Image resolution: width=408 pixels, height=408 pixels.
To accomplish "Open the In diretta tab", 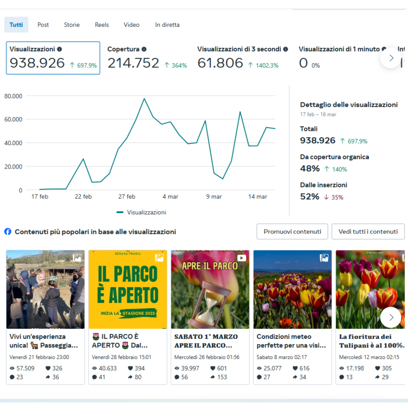I will point(167,25).
